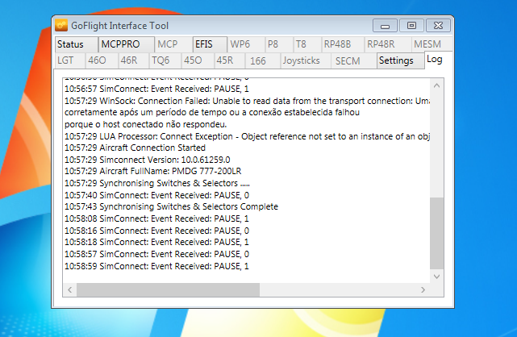Go to the Settings tab
The height and width of the screenshot is (337, 517).
coord(396,60)
